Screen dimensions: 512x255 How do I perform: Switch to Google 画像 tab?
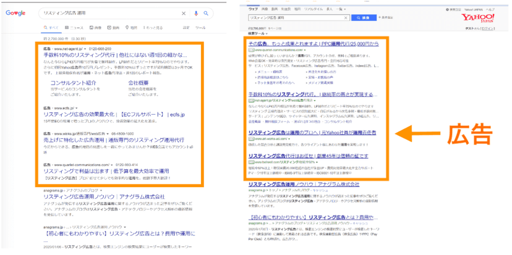pos(96,28)
